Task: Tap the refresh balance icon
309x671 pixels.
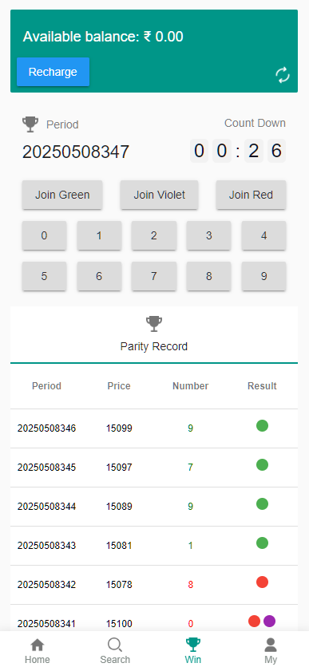Action: (x=283, y=75)
